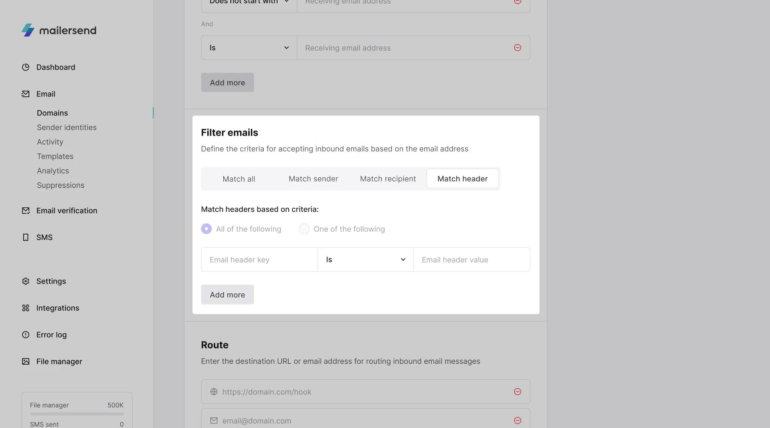Open Email verification via its envelope icon

pos(26,211)
